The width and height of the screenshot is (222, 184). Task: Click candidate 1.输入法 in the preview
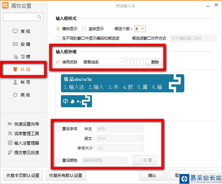point(74,87)
